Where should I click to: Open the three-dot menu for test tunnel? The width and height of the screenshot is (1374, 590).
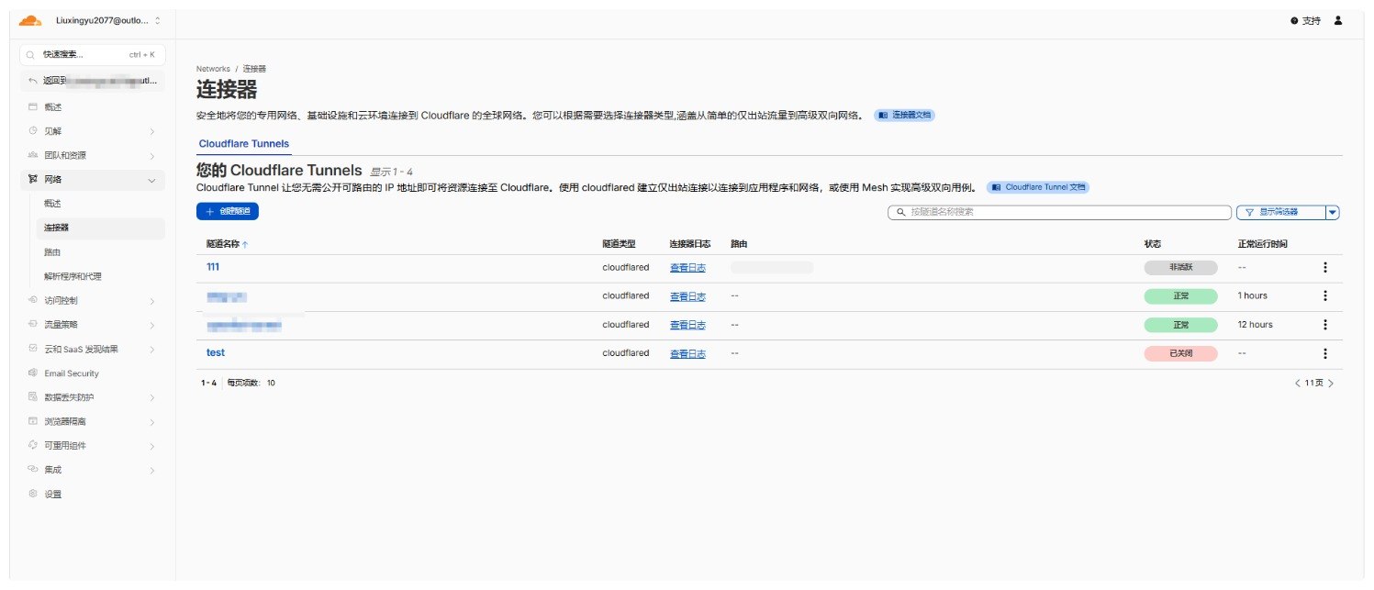1324,353
